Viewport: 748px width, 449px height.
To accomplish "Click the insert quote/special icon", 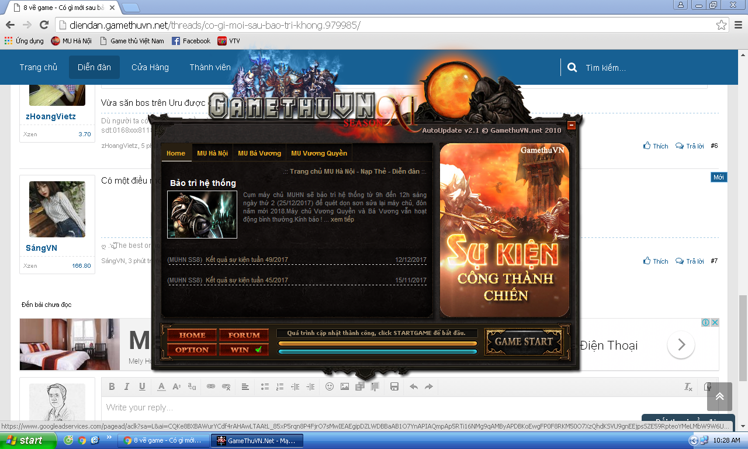I will tap(375, 386).
